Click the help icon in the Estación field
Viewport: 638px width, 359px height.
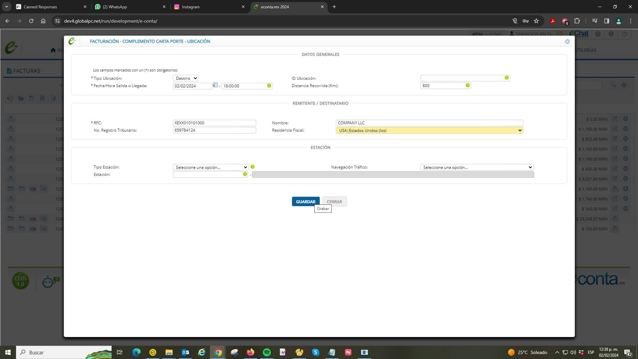point(245,174)
